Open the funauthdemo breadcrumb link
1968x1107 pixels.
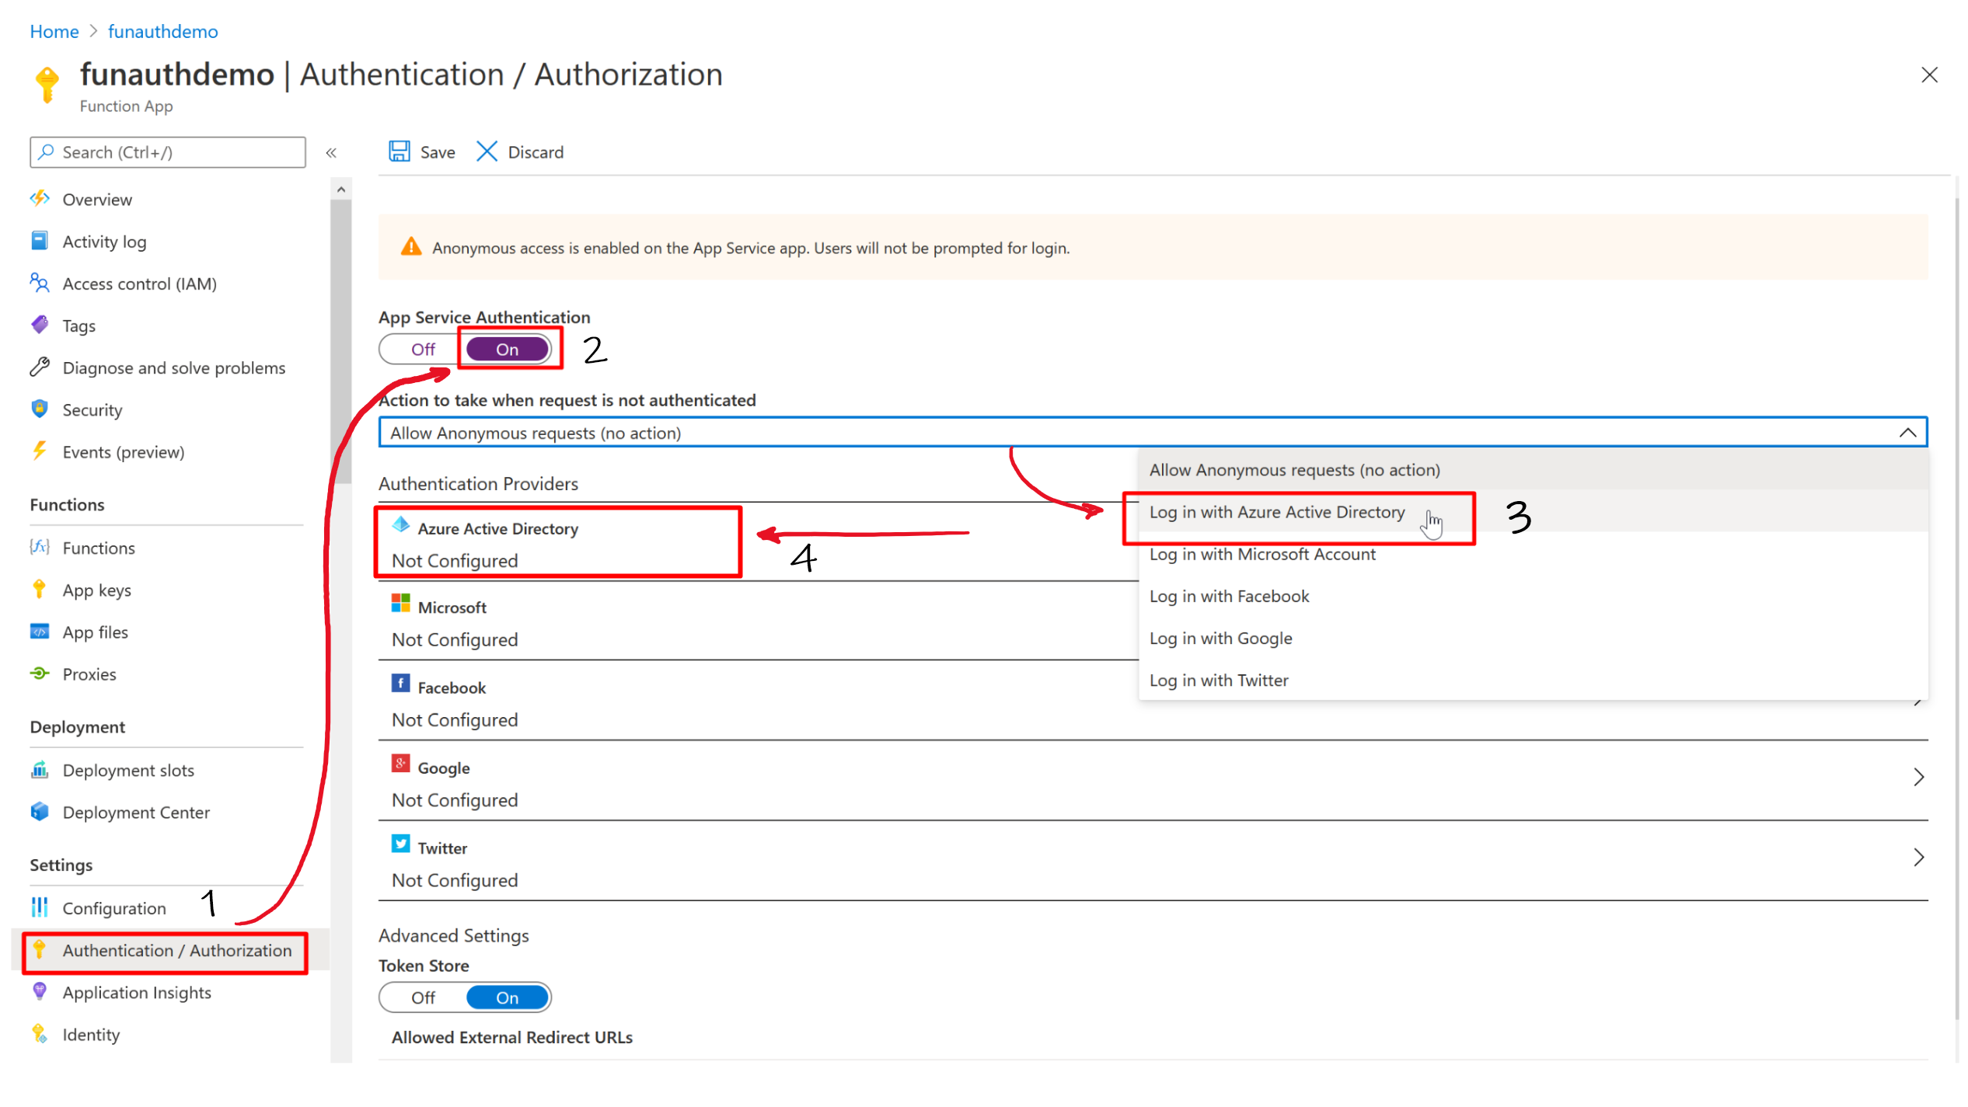(162, 31)
